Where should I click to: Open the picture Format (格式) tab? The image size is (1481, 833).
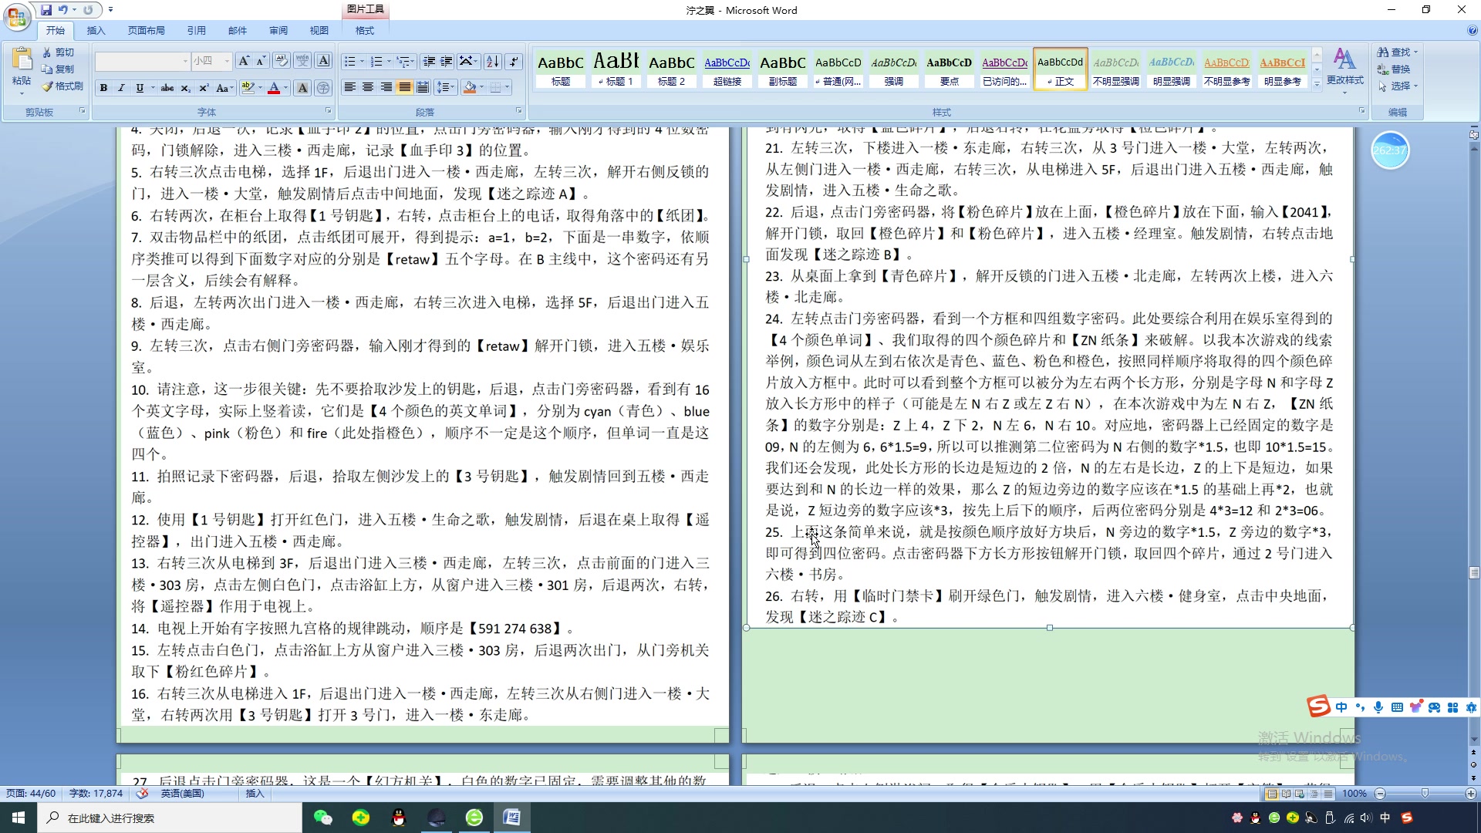click(x=365, y=31)
